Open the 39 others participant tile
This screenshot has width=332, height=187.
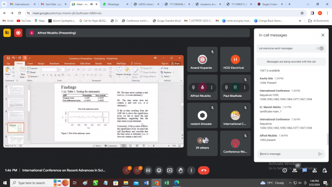coord(202,143)
